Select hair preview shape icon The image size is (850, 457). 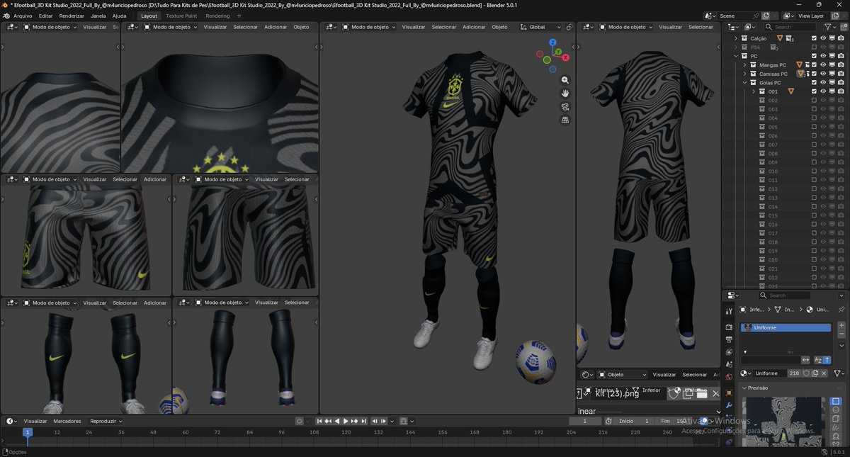click(x=836, y=427)
